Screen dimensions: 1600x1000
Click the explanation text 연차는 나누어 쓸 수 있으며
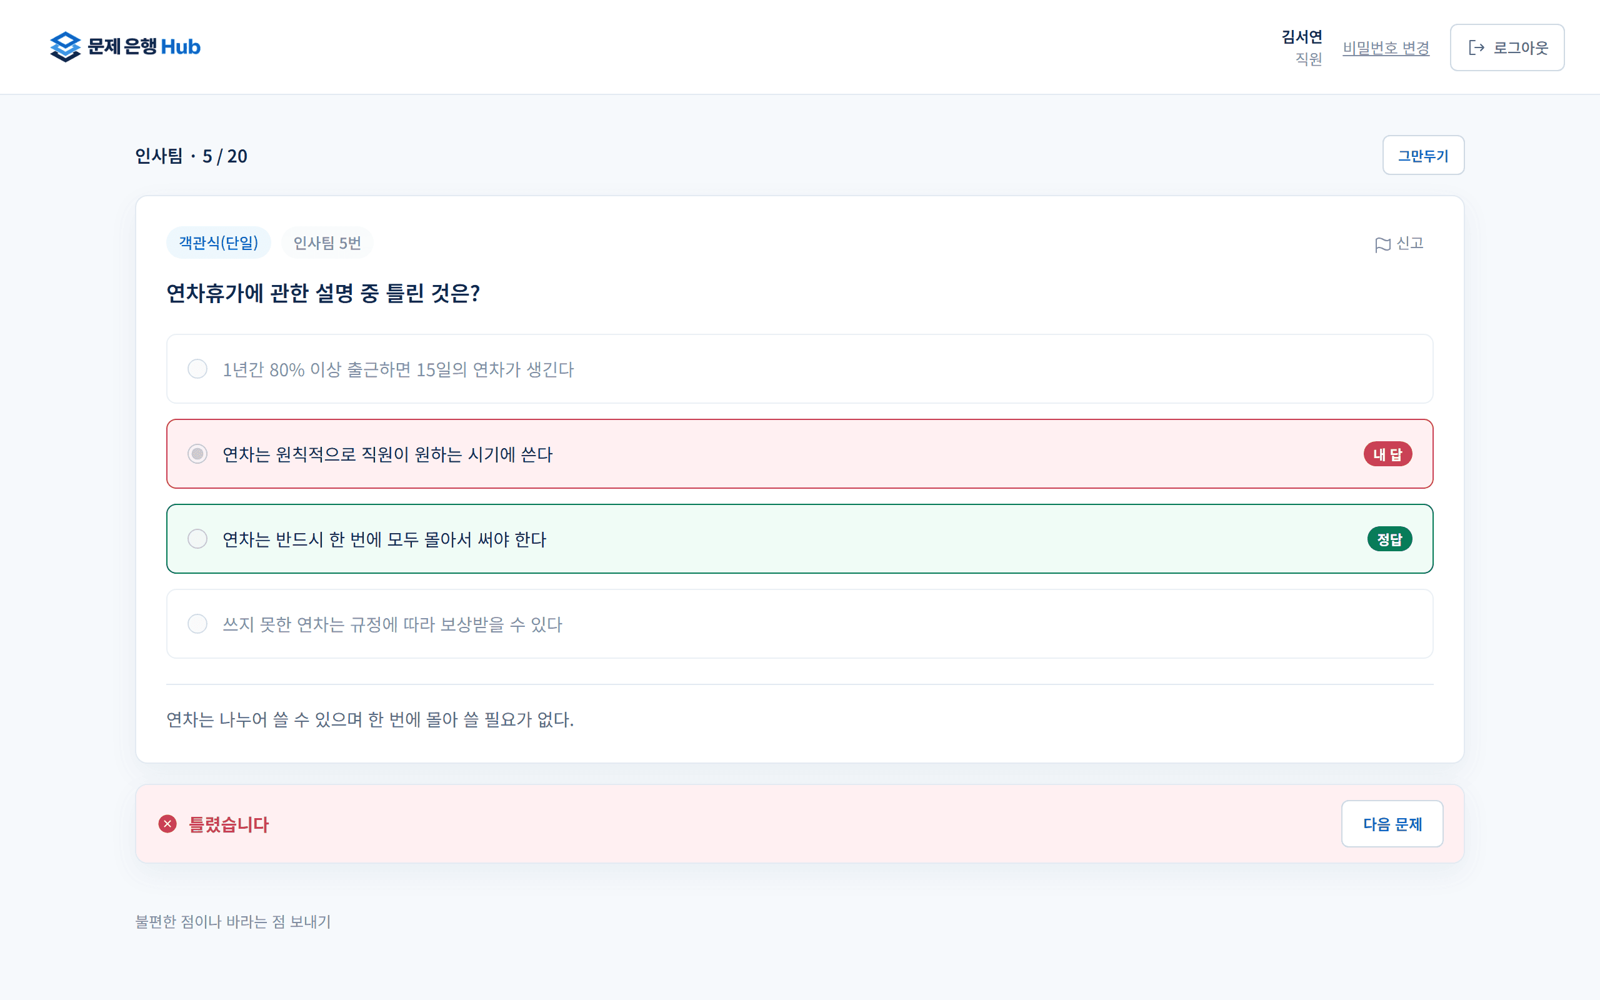click(x=369, y=719)
